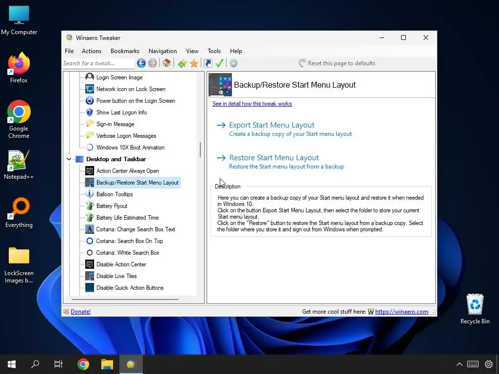
Task: Select 'Verbose Logon Messages' tree row
Action: point(126,136)
